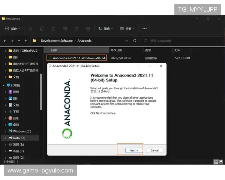Select the Anaconda3-2021.11-Windows-x86_64 file

pyautogui.click(x=76, y=58)
